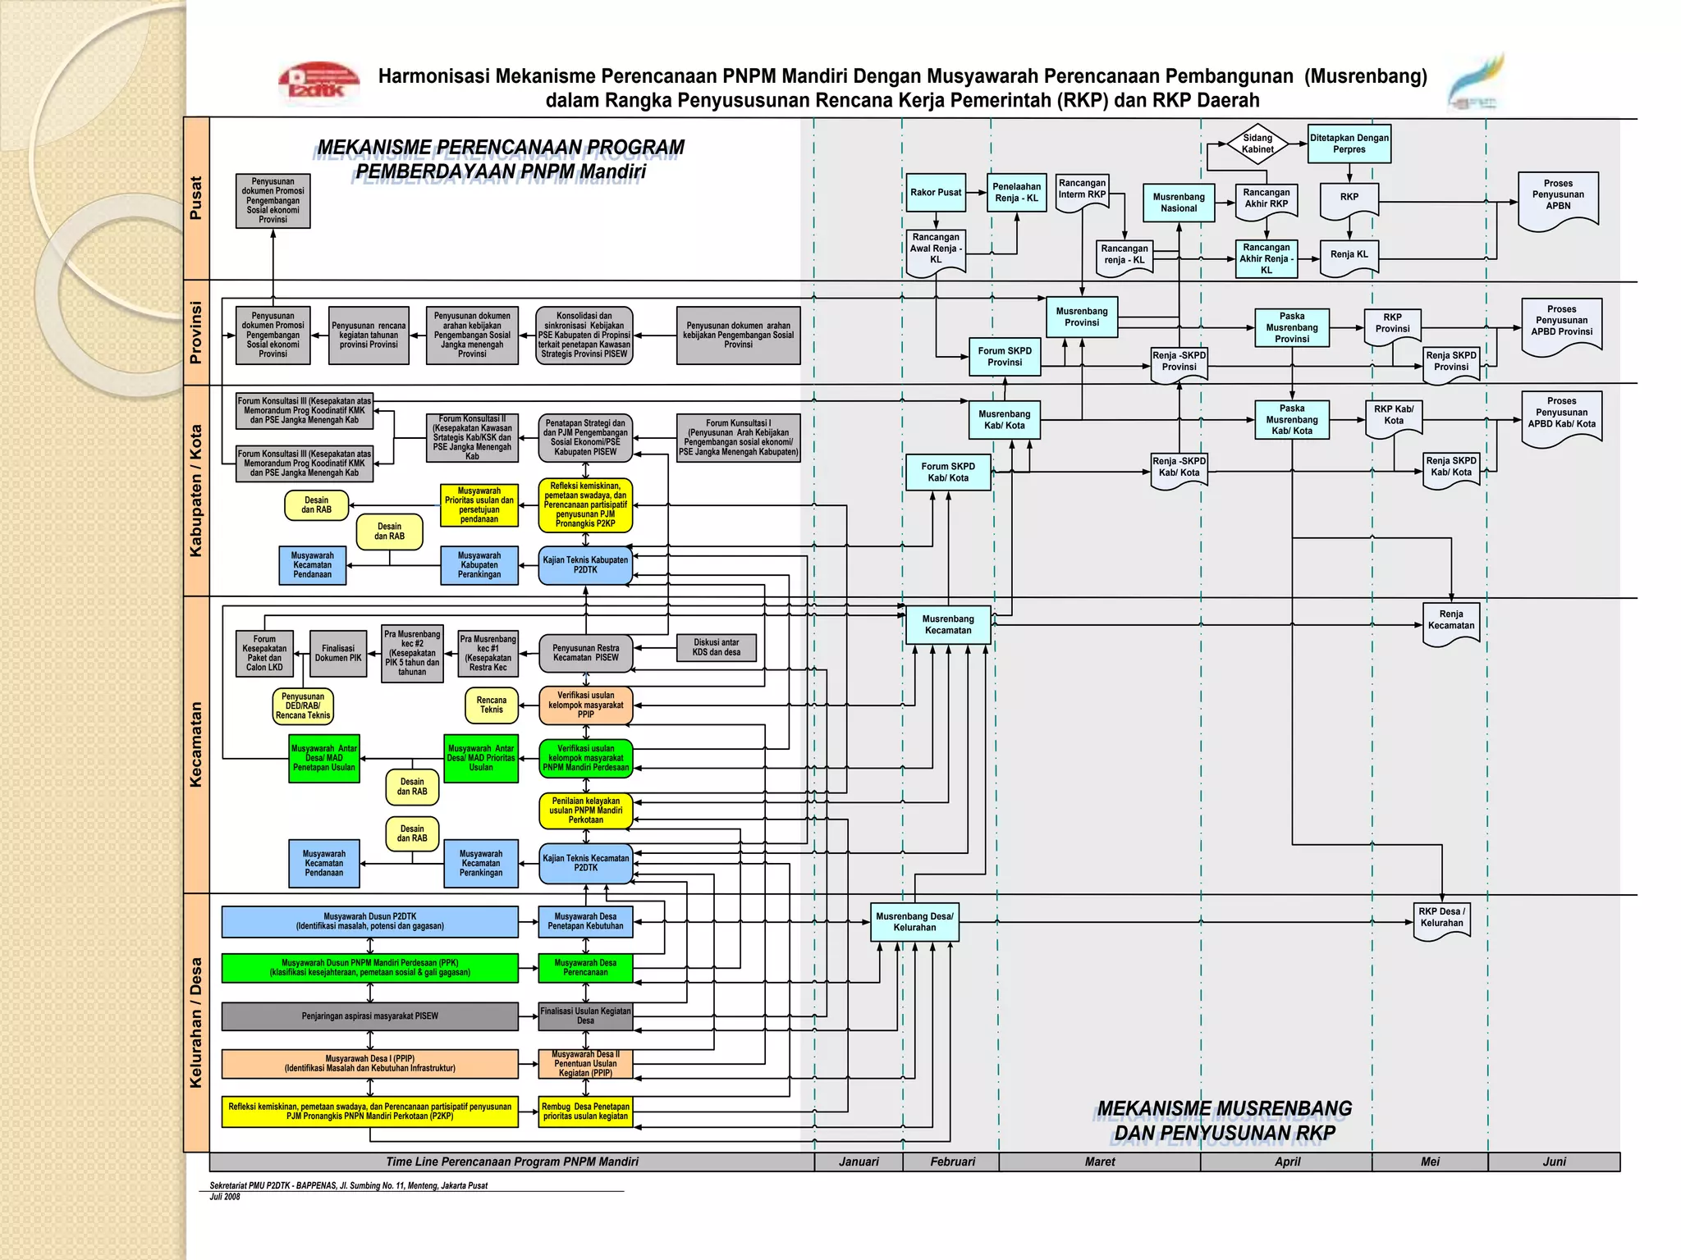Viewport: 1681px width, 1260px height.
Task: Click the Forum SKPD Provinsi box
Action: 1005,357
